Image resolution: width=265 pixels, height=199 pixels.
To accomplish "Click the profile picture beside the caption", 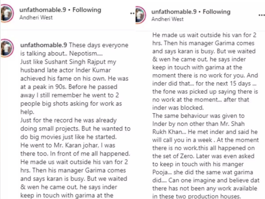I will (7, 48).
